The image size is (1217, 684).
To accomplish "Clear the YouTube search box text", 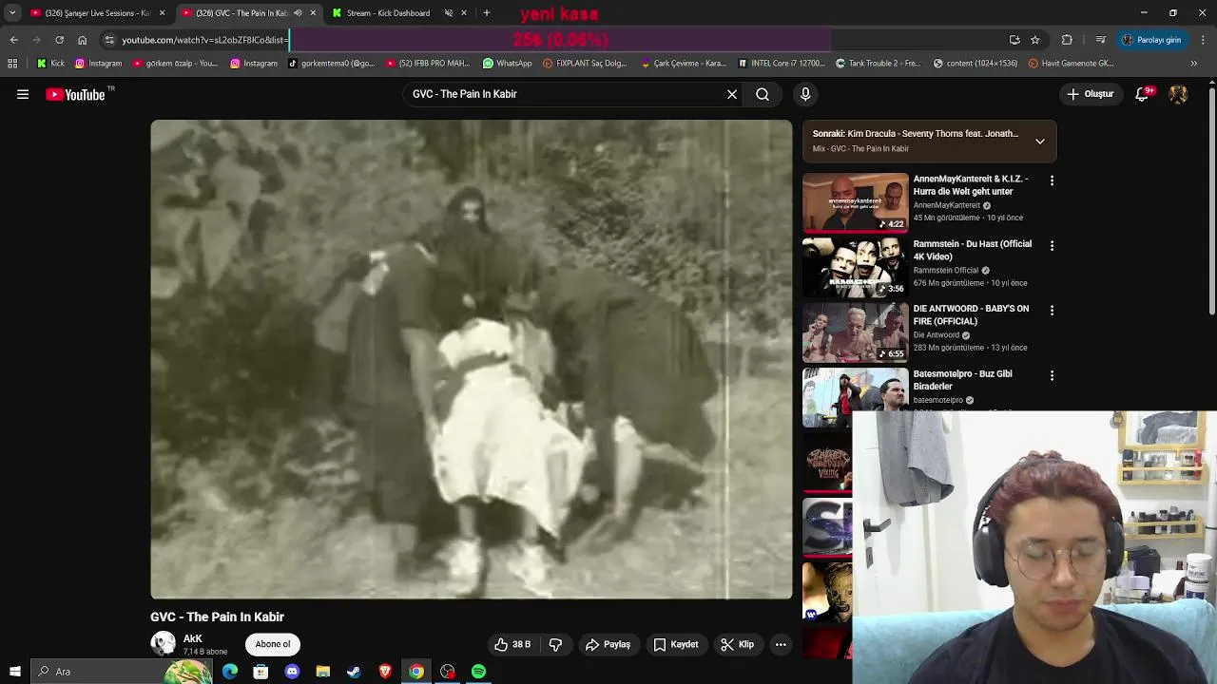I will click(x=732, y=94).
